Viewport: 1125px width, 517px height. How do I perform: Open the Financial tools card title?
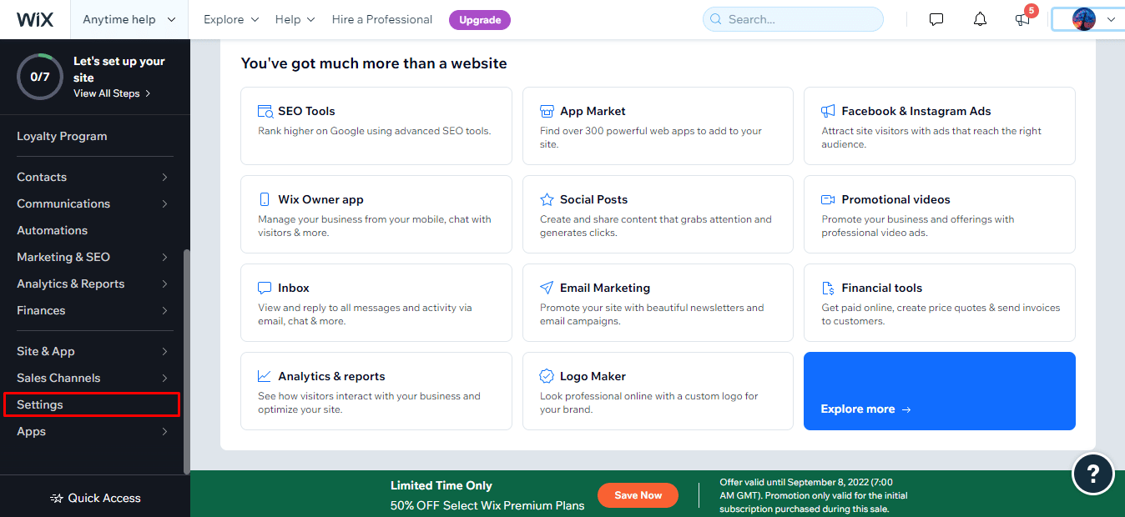(x=882, y=288)
